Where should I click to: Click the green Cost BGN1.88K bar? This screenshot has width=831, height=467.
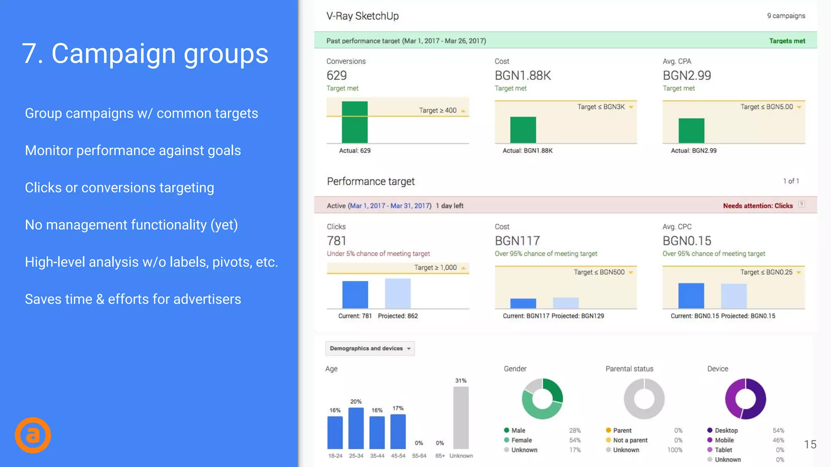click(x=523, y=130)
